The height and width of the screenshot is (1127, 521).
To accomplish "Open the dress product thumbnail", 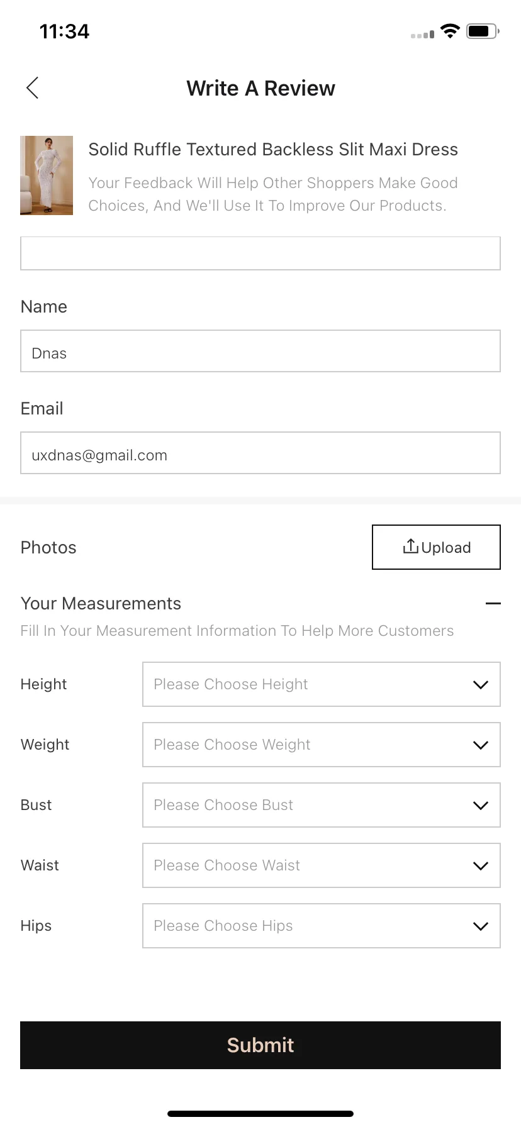I will point(47,175).
